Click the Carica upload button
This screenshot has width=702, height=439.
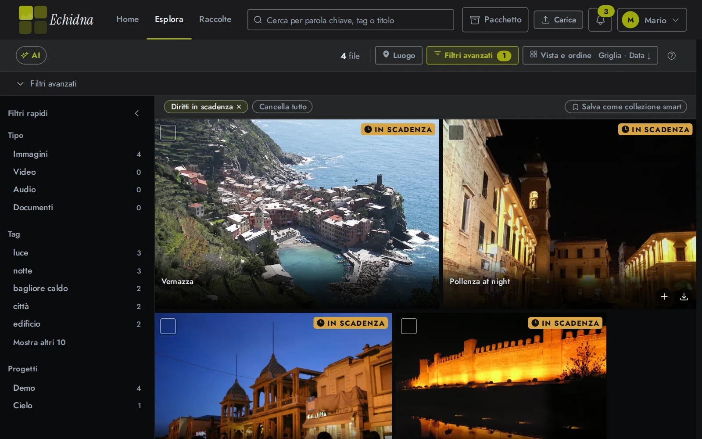tap(559, 20)
